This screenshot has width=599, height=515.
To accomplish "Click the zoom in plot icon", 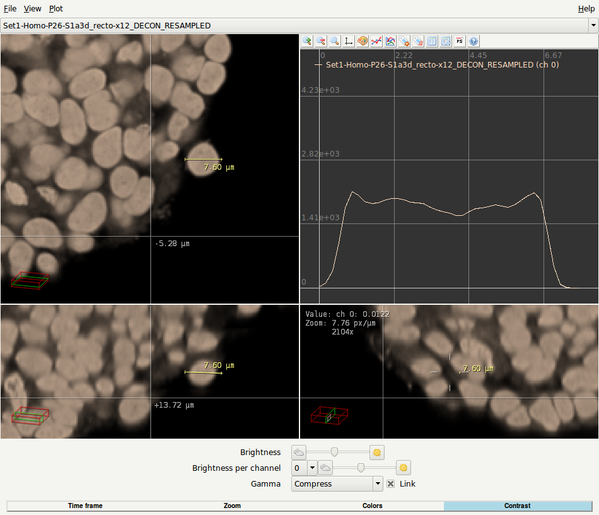I will pyautogui.click(x=307, y=41).
